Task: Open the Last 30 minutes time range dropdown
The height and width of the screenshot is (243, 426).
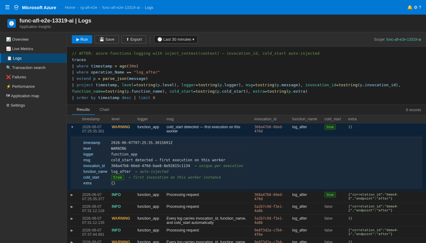Action: (176, 39)
